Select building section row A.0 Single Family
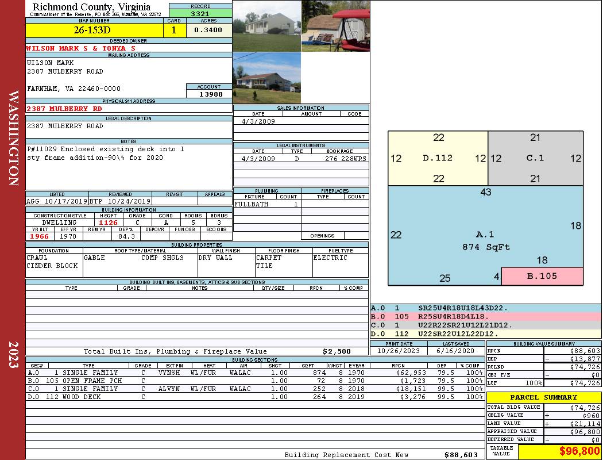 click(x=255, y=373)
